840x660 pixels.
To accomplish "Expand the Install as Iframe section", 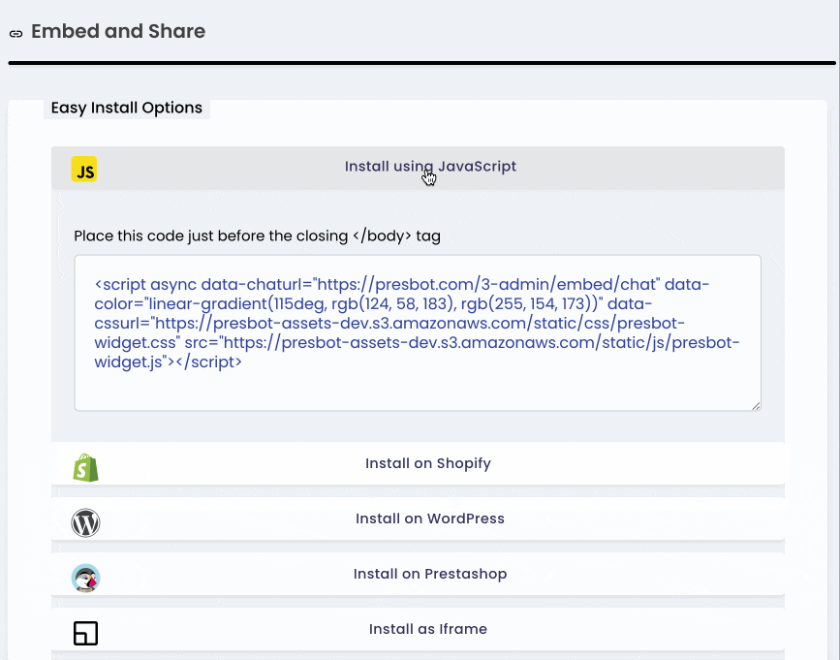I will (x=418, y=629).
